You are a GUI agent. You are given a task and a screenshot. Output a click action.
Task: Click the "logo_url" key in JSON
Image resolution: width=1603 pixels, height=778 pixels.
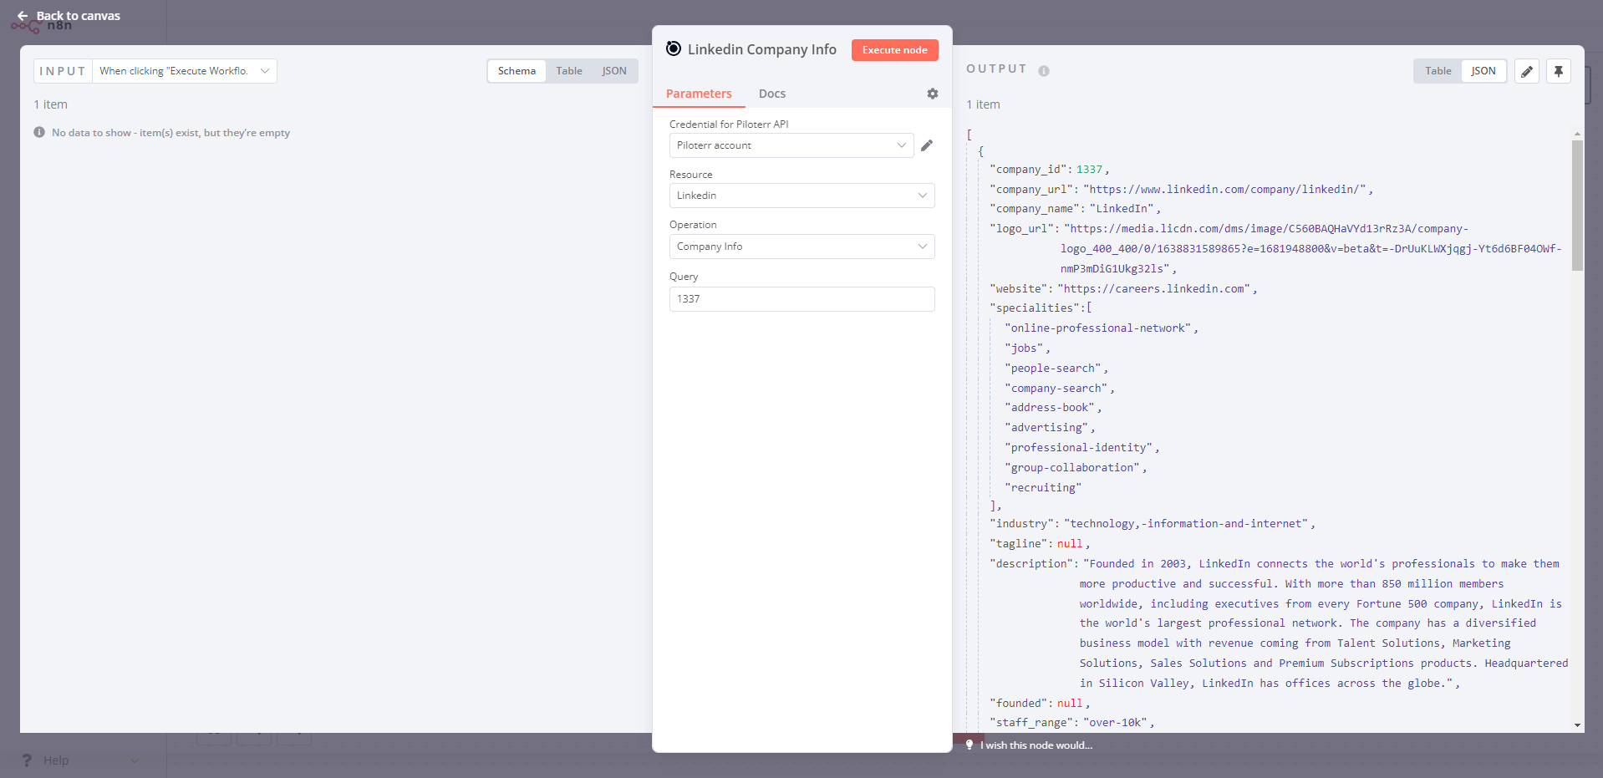tap(1022, 229)
